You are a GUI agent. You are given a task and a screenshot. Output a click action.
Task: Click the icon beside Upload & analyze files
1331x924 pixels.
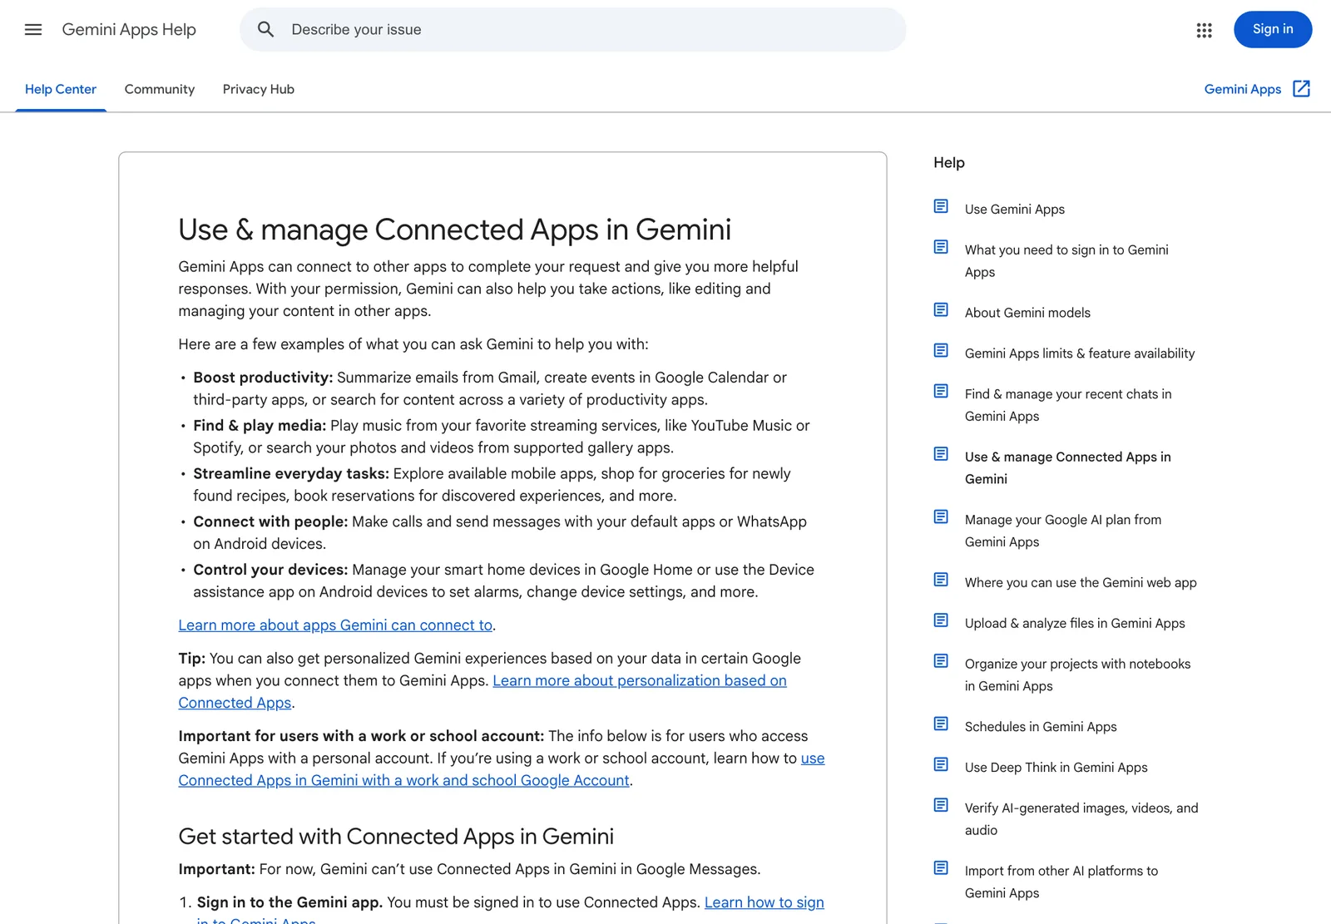[x=941, y=620]
